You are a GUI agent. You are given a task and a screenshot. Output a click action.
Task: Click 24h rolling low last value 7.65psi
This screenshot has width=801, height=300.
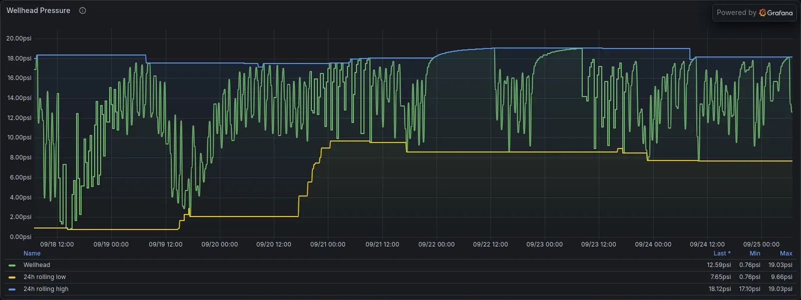[x=720, y=277]
